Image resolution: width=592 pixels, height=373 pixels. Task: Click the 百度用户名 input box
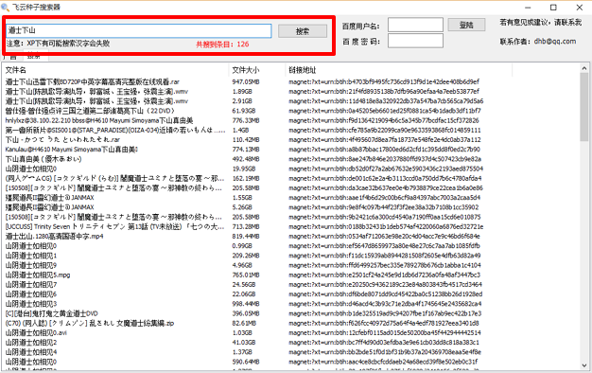pyautogui.click(x=415, y=25)
